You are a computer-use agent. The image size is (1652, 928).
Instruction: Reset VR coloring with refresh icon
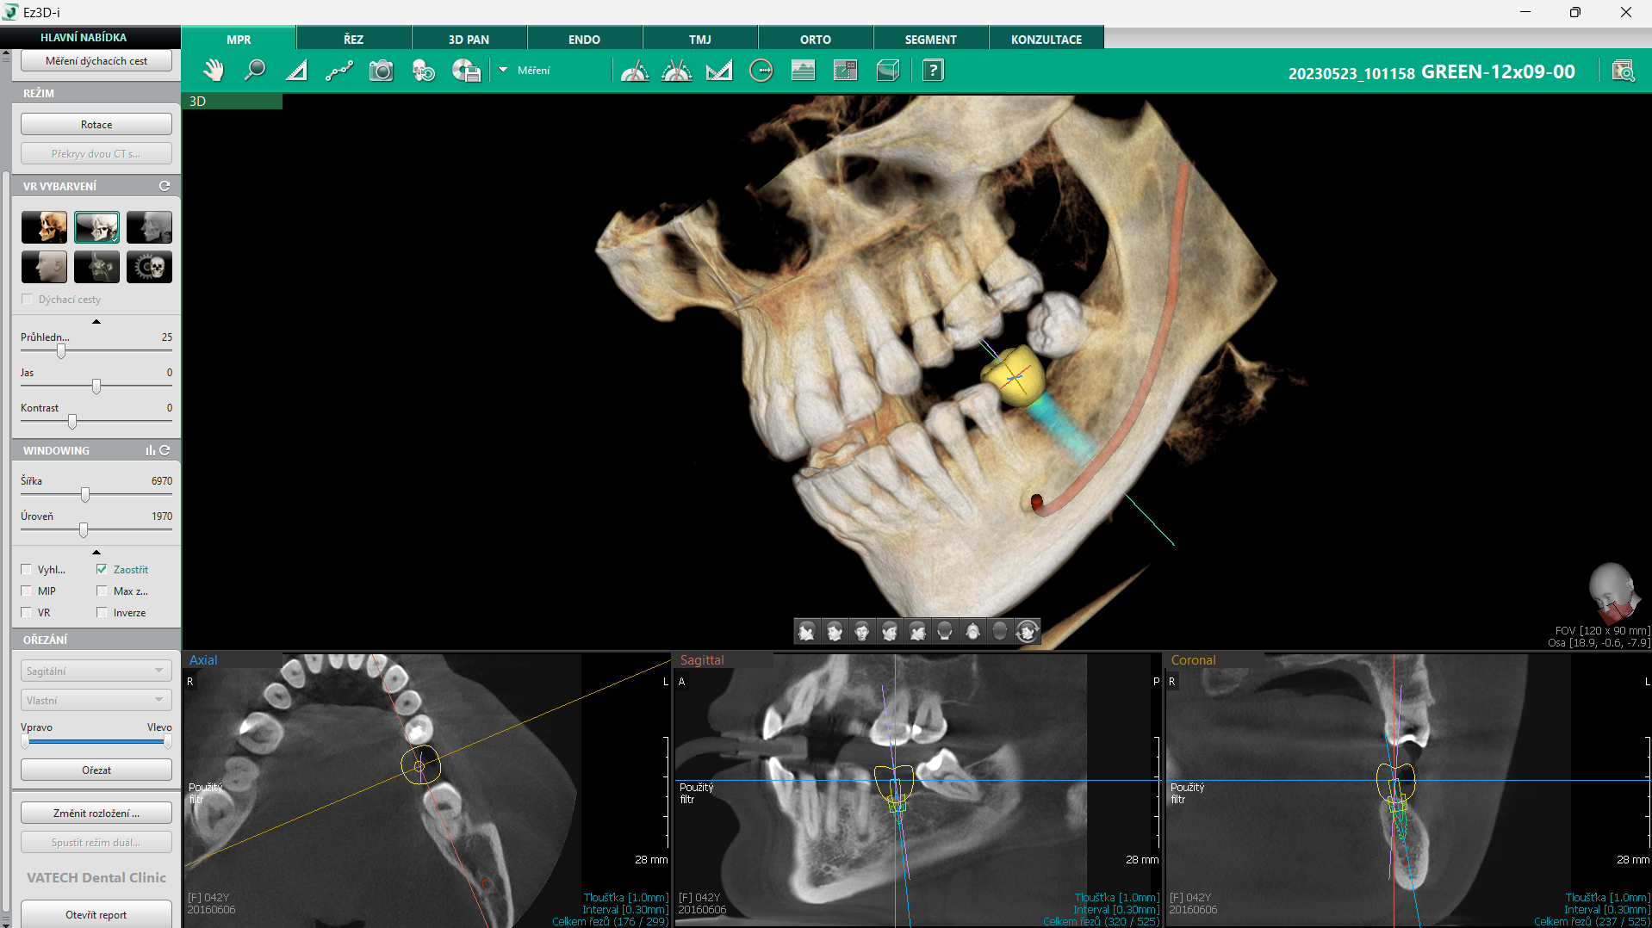pos(165,186)
